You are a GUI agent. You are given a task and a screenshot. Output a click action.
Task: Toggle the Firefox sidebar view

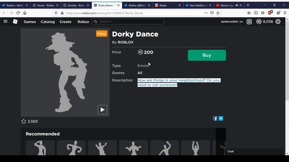point(256,13)
